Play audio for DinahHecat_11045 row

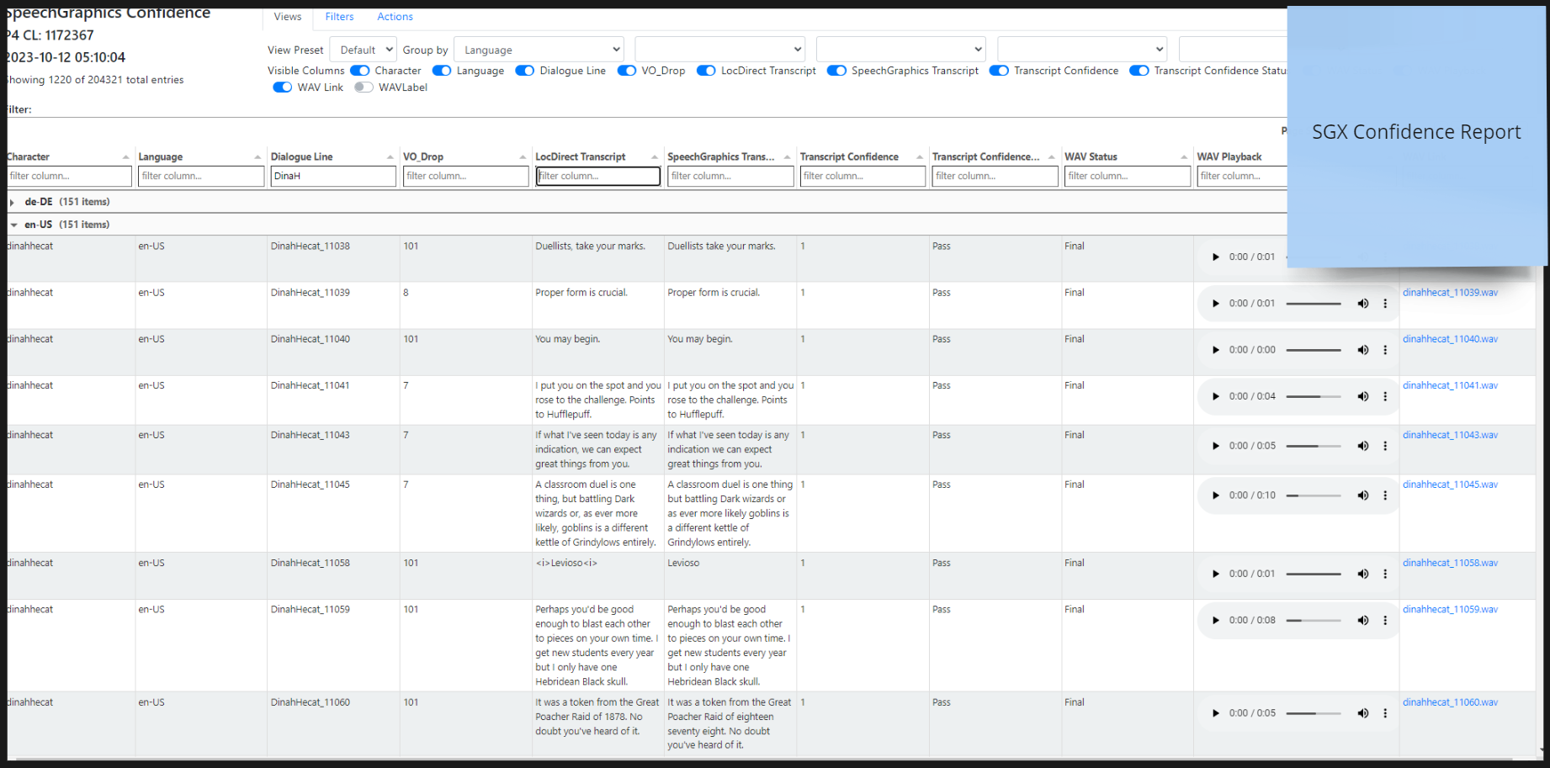(1215, 495)
